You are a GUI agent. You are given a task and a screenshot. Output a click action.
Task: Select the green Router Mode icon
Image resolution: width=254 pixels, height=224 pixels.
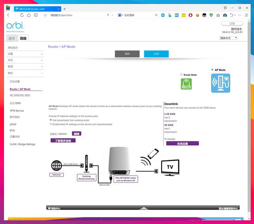[186, 84]
